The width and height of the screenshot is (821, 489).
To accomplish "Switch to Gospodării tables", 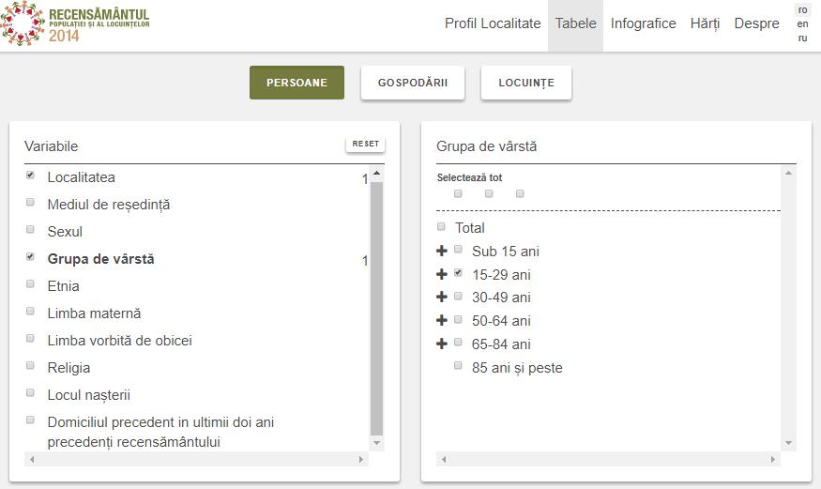I will 413,83.
